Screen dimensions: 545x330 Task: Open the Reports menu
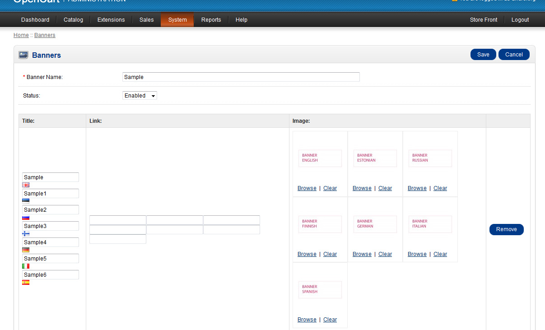(x=211, y=20)
